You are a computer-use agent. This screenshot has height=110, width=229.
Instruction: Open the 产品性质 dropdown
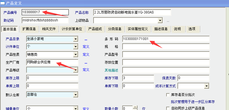75,55
